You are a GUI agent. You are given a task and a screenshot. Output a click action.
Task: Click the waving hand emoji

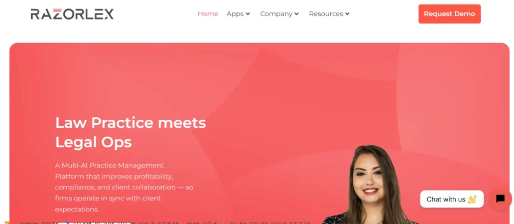coord(472,199)
